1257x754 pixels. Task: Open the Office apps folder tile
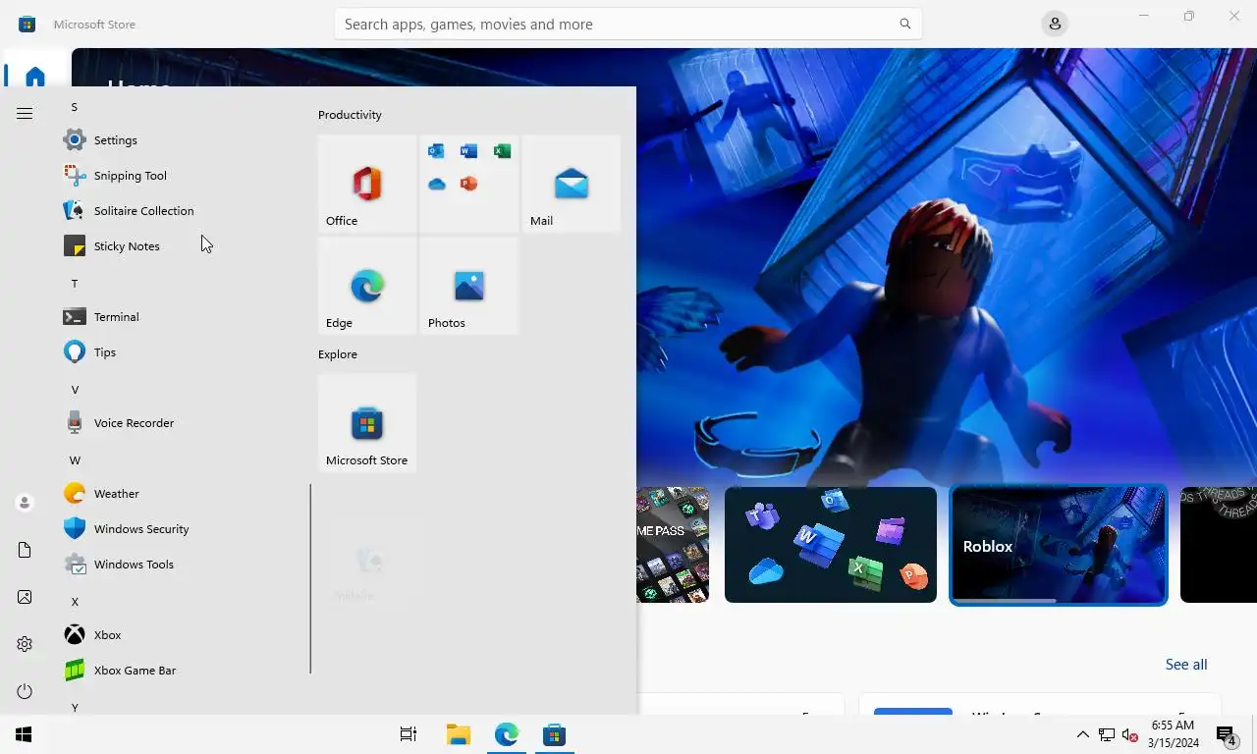coord(469,184)
